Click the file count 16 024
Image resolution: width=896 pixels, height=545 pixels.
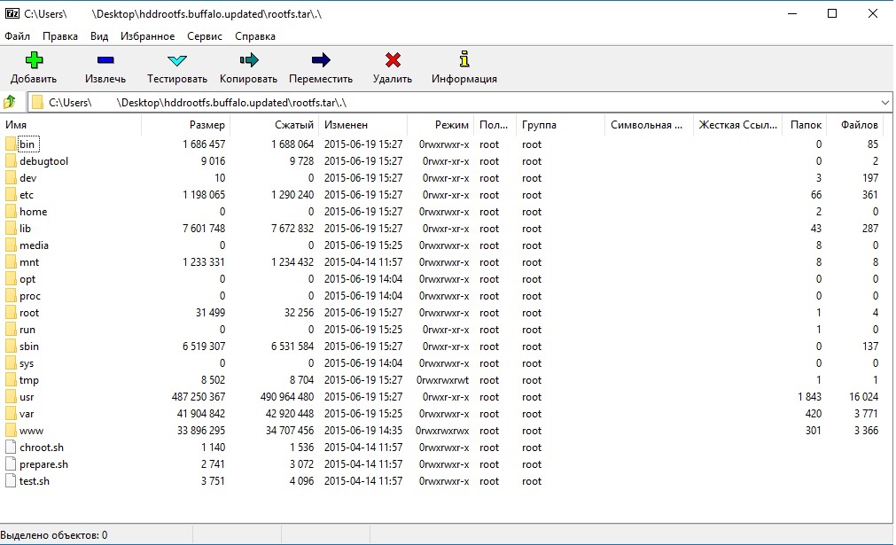point(864,397)
